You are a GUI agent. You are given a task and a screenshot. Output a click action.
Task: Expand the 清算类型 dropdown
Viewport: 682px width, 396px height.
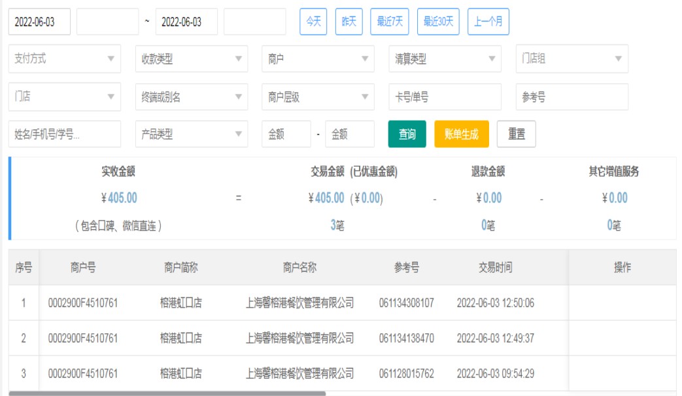pos(445,59)
